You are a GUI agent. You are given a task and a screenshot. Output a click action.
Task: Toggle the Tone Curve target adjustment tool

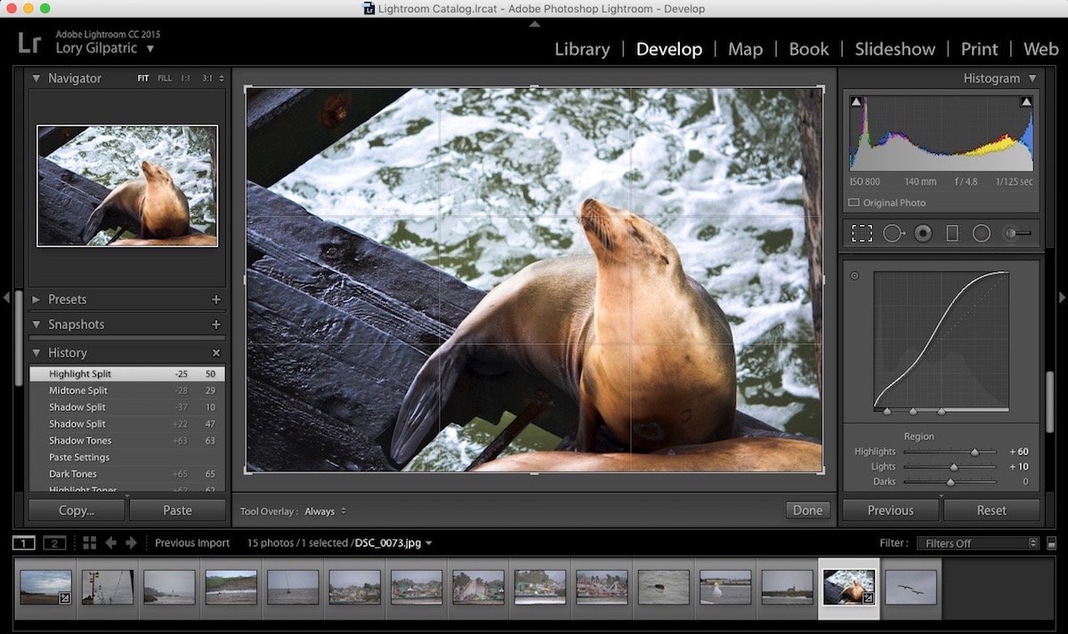click(x=854, y=277)
